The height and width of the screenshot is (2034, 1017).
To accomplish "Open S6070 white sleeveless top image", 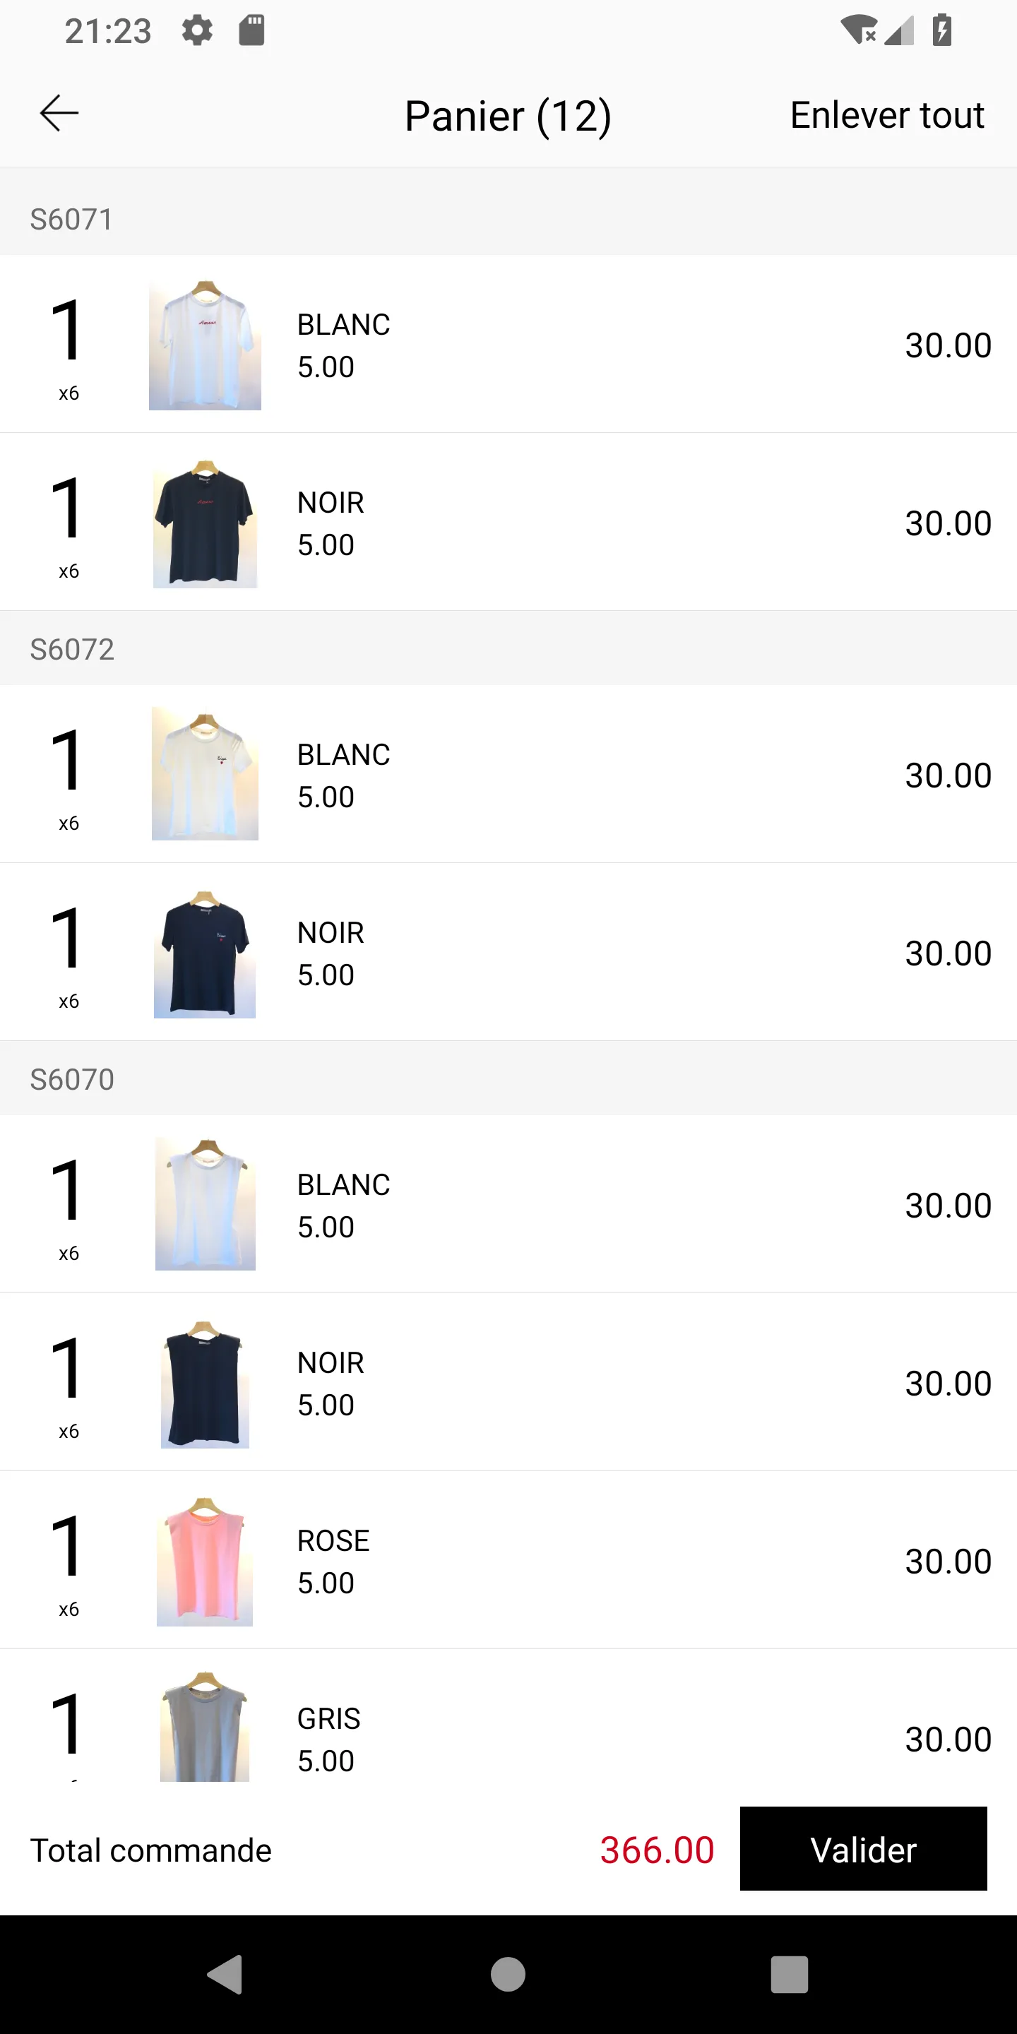I will [205, 1204].
